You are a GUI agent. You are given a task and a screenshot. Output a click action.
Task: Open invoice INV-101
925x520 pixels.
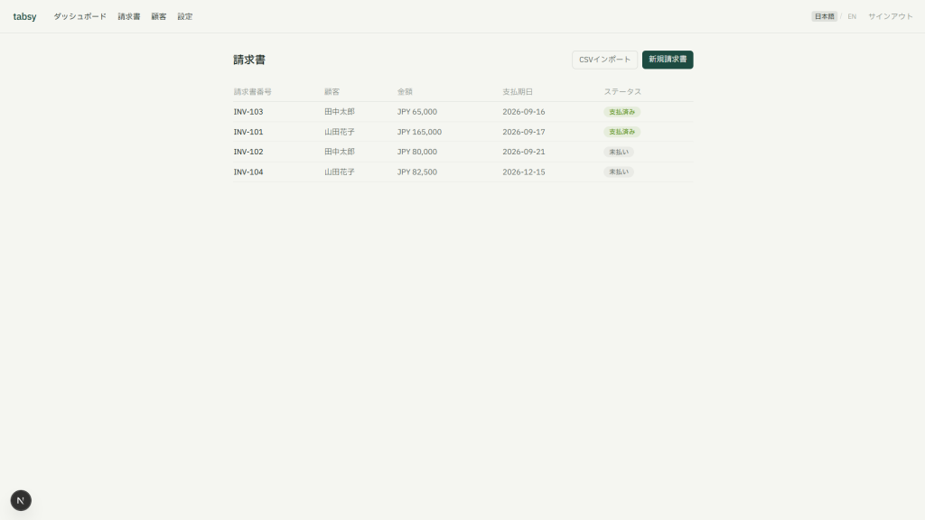pos(248,132)
